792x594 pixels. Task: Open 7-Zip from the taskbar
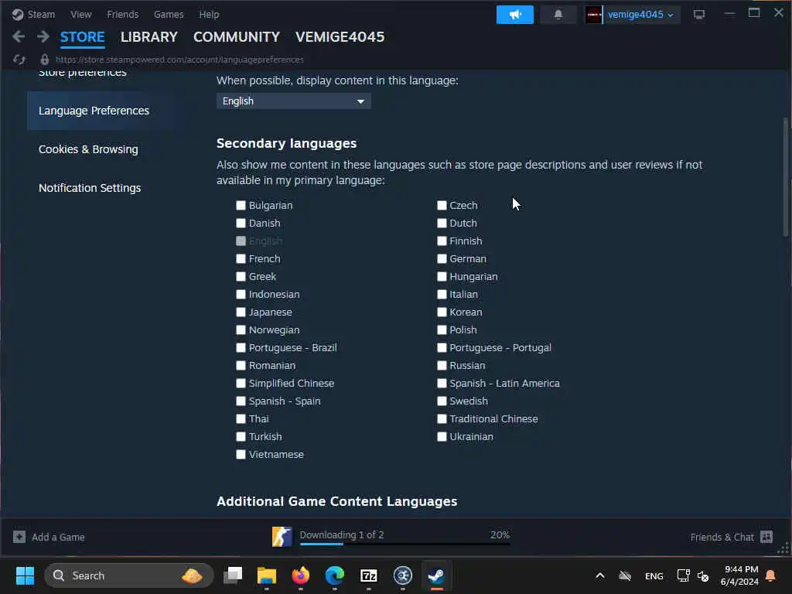click(369, 575)
